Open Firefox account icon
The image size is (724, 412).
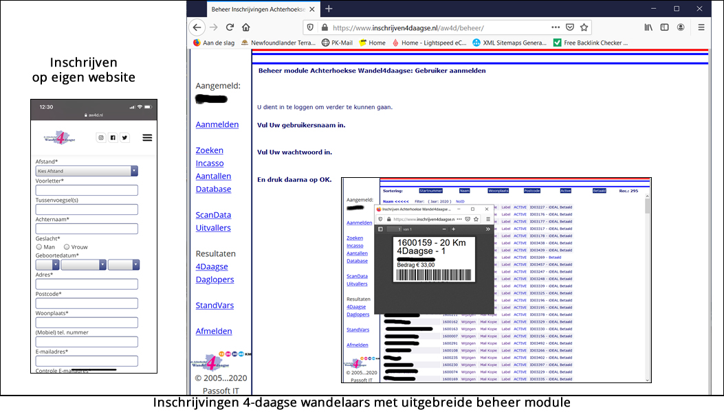681,27
